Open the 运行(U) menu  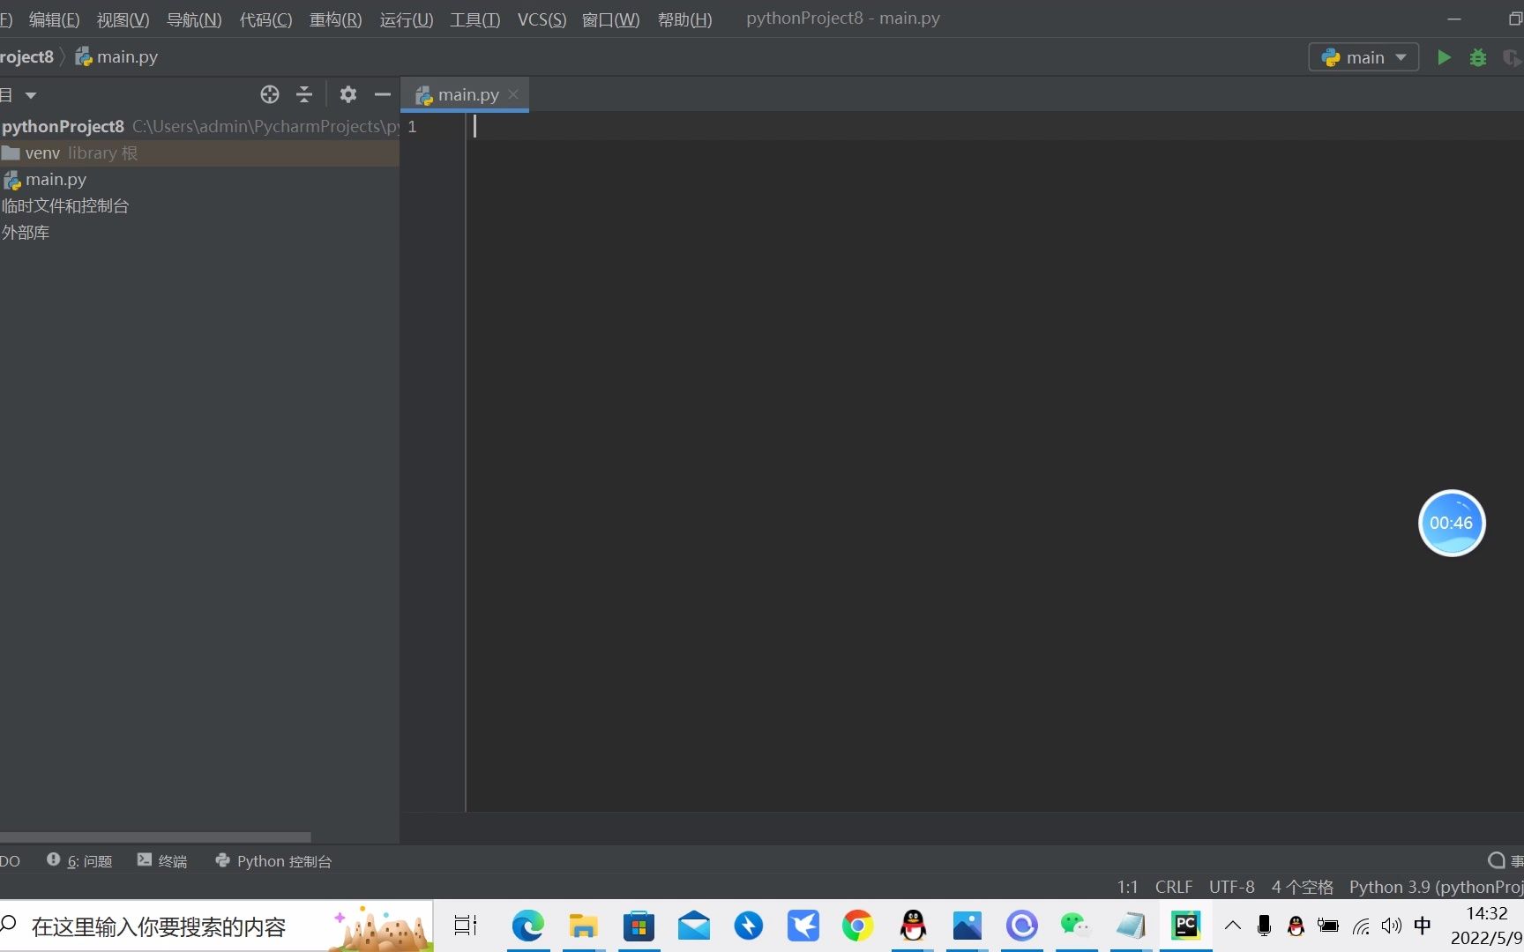click(x=406, y=19)
